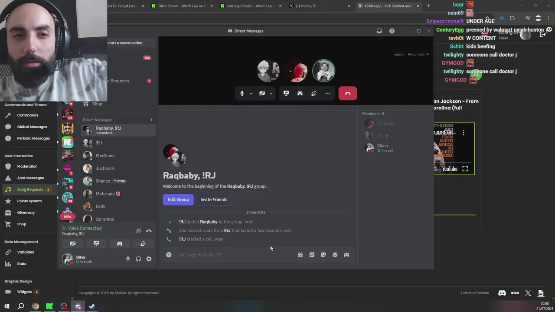Open region Automatic dropdown

click(x=418, y=54)
